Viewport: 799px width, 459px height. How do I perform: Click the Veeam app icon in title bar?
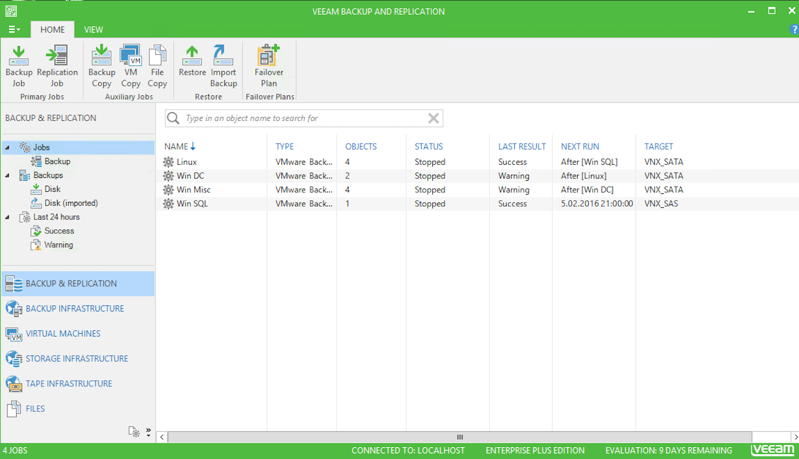tap(11, 11)
